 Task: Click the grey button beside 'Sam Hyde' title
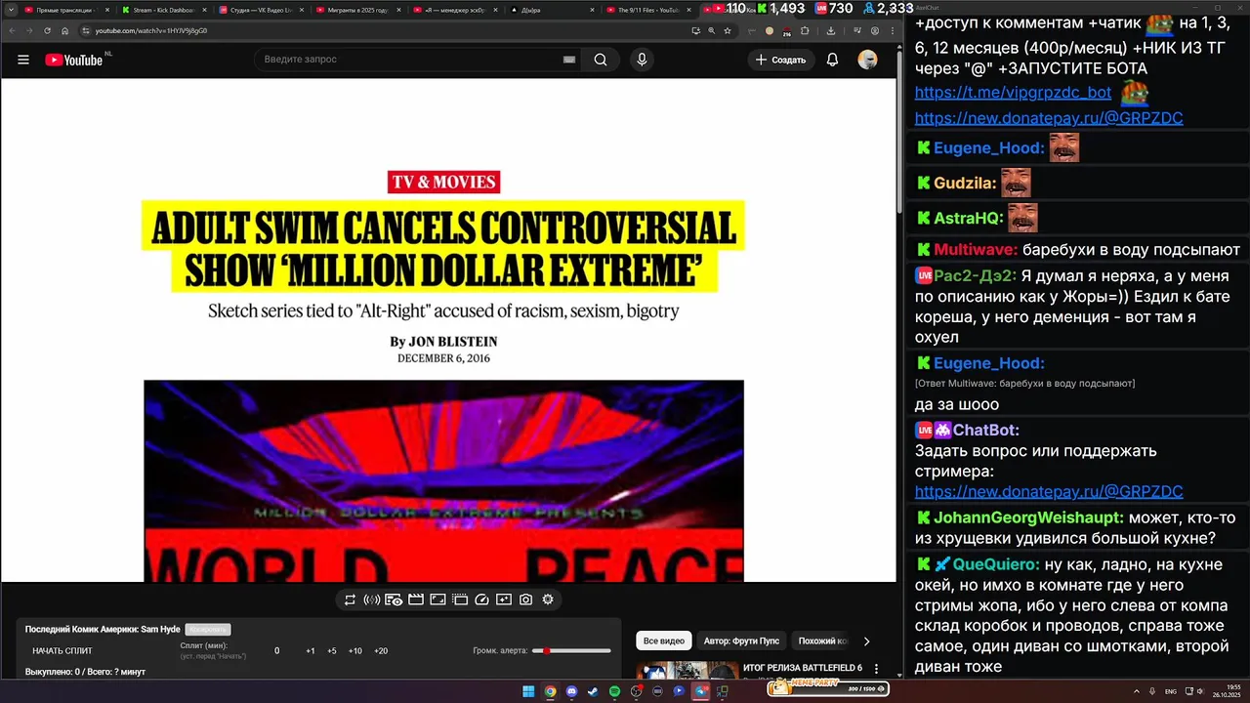coord(208,630)
